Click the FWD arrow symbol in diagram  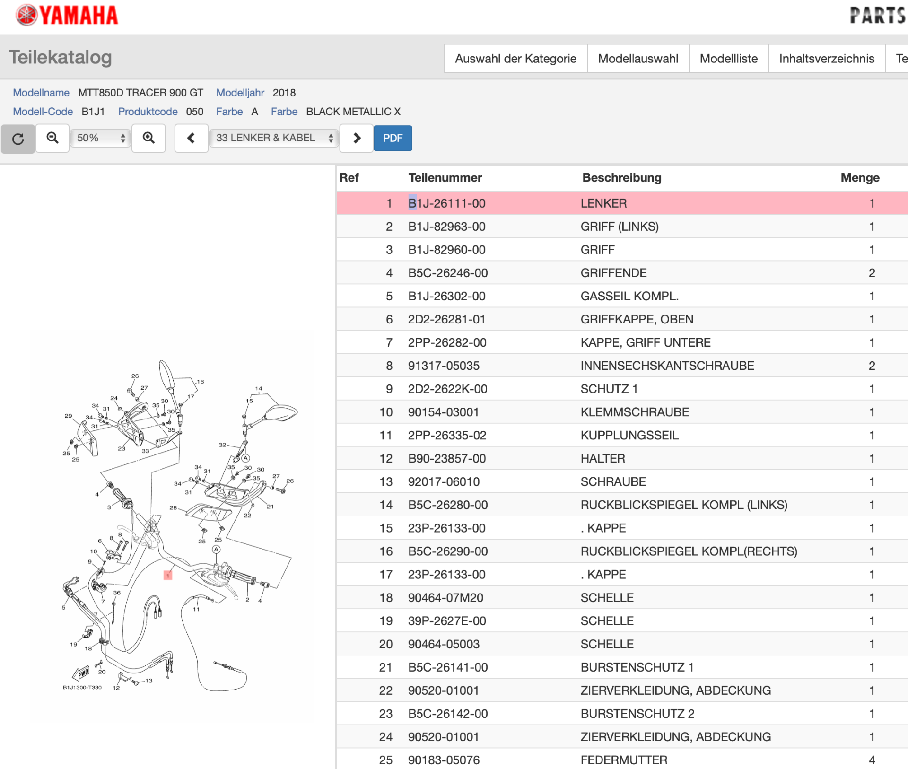pos(81,673)
